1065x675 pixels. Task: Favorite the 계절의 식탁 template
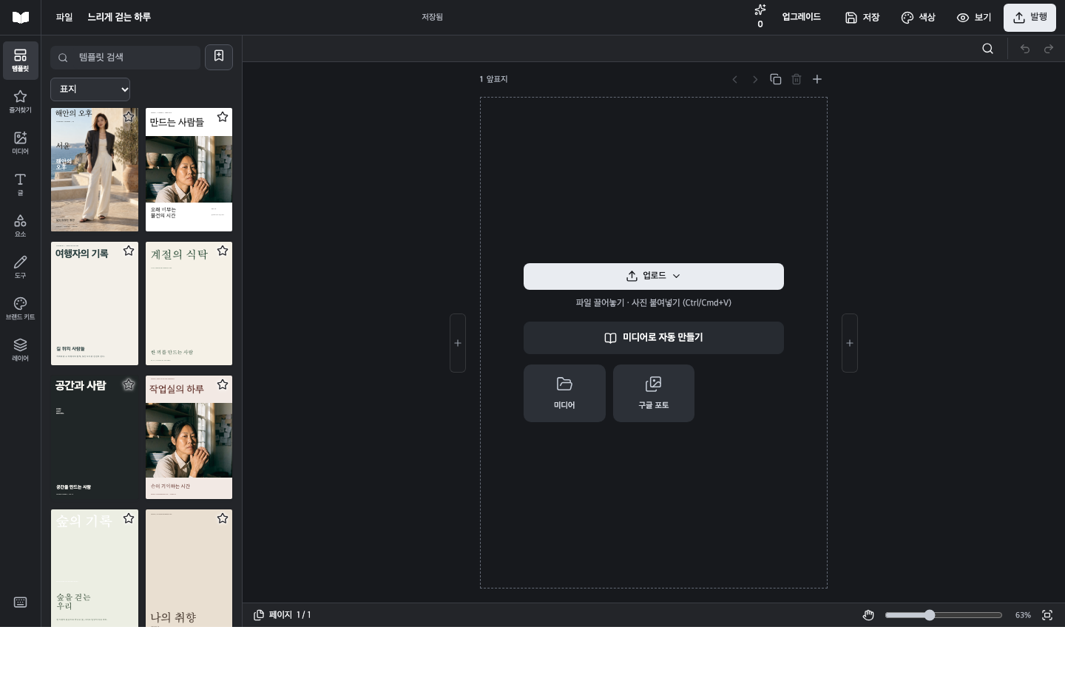(x=223, y=251)
